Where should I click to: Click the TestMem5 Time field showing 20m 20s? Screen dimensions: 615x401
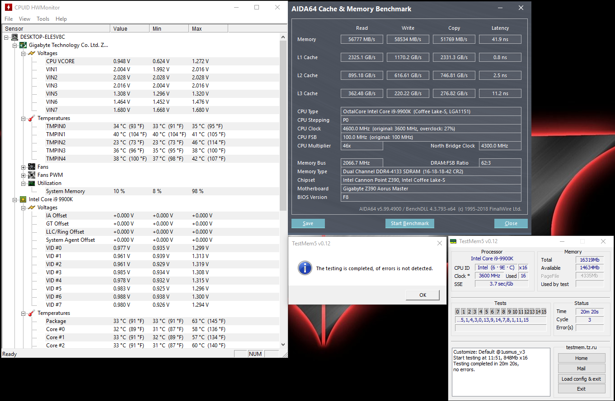[x=590, y=311]
